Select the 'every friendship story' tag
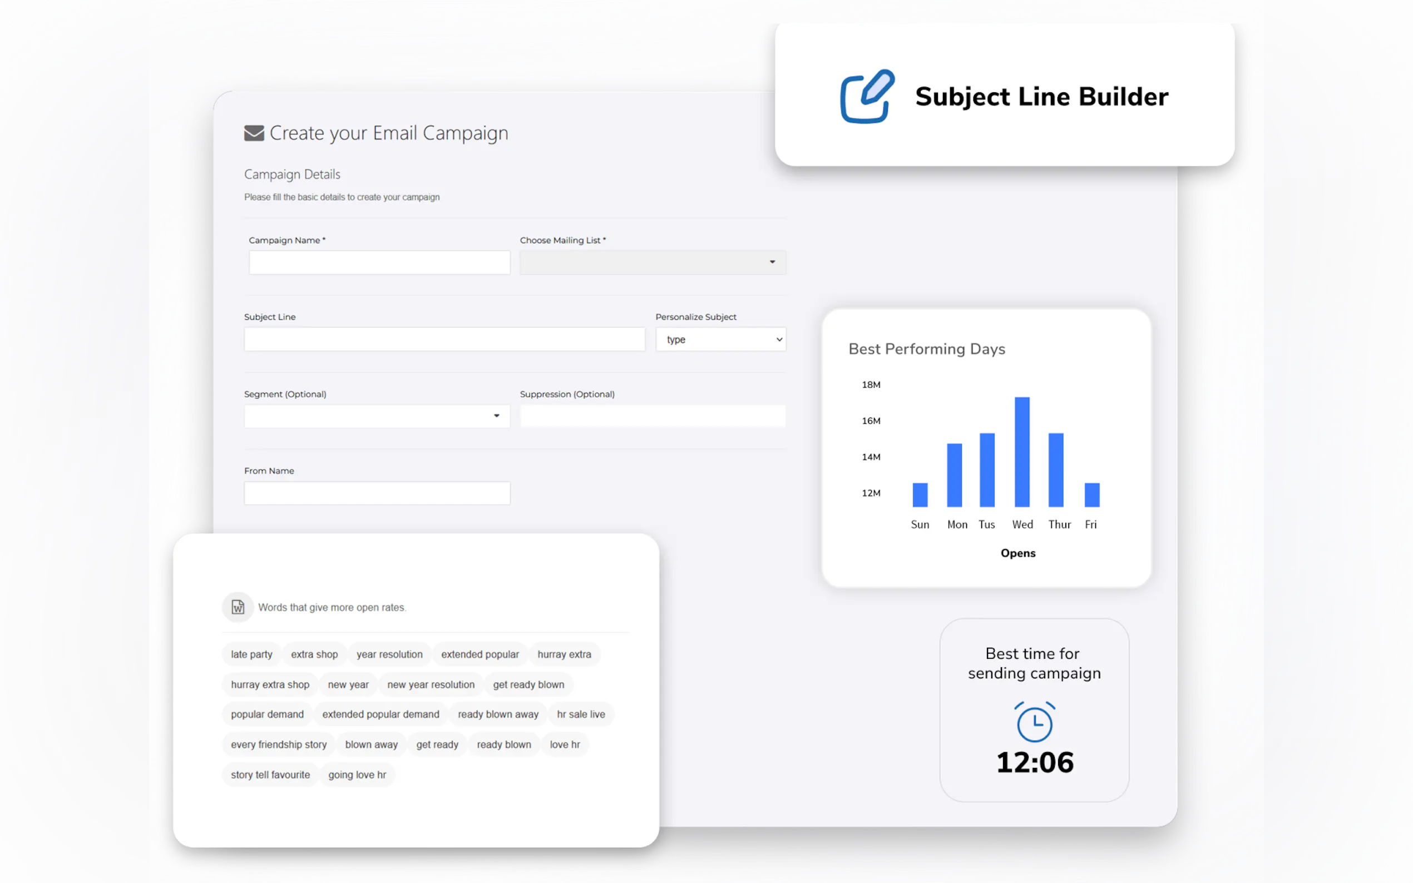 pyautogui.click(x=279, y=745)
